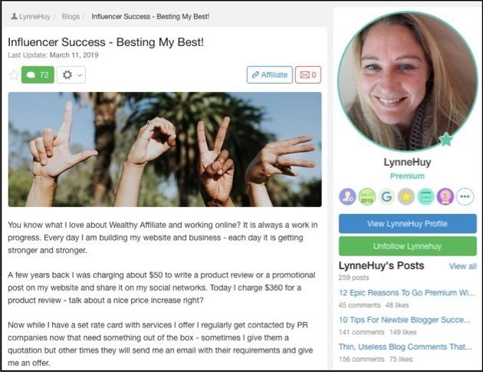Click the purple ribbon rank badge
483x372 pixels.
pos(445,196)
